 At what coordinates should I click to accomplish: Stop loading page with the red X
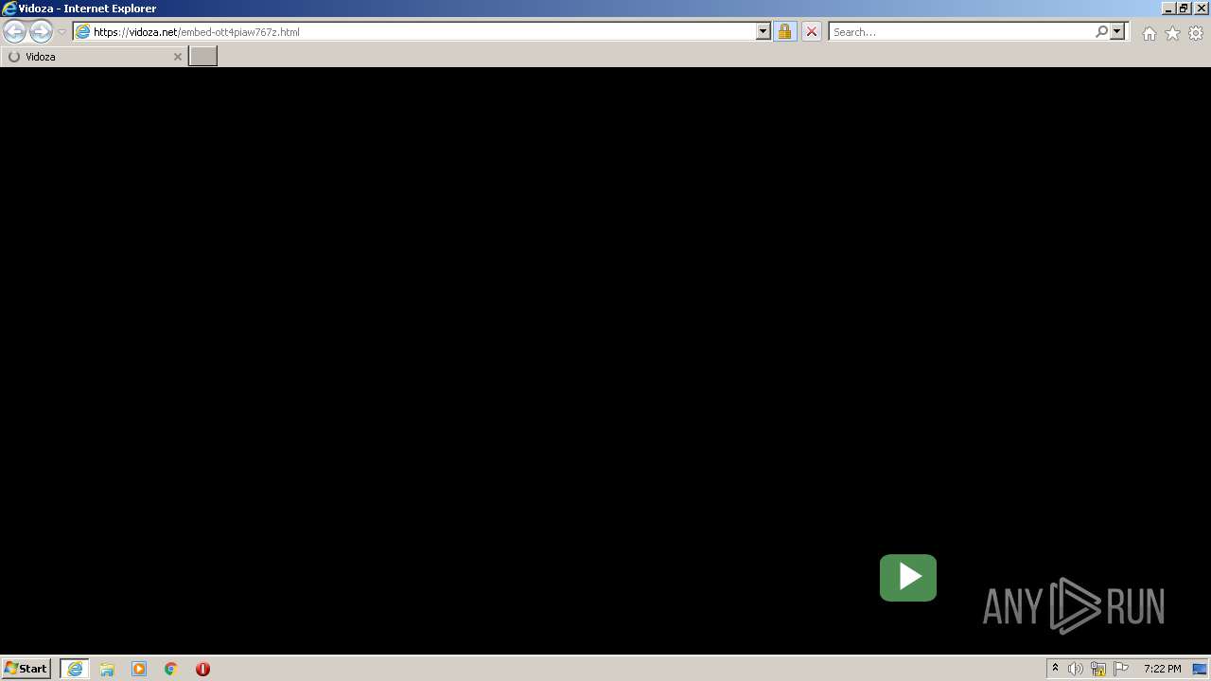pyautogui.click(x=811, y=31)
